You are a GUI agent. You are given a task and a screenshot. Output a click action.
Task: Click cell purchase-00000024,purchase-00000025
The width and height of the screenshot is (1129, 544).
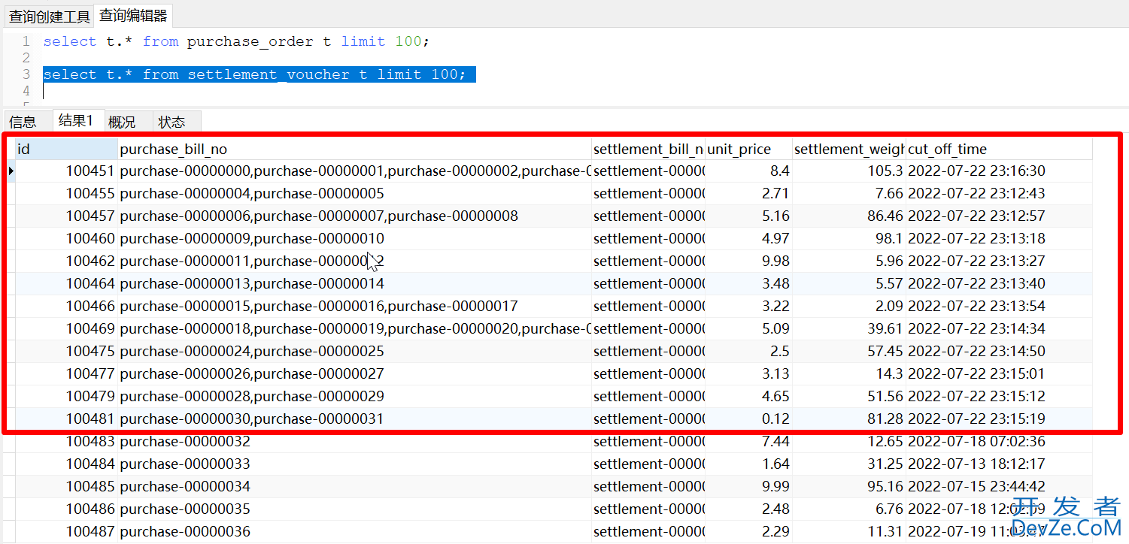pyautogui.click(x=354, y=351)
